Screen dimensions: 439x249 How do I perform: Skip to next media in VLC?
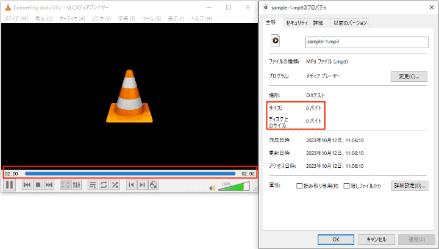[49, 185]
